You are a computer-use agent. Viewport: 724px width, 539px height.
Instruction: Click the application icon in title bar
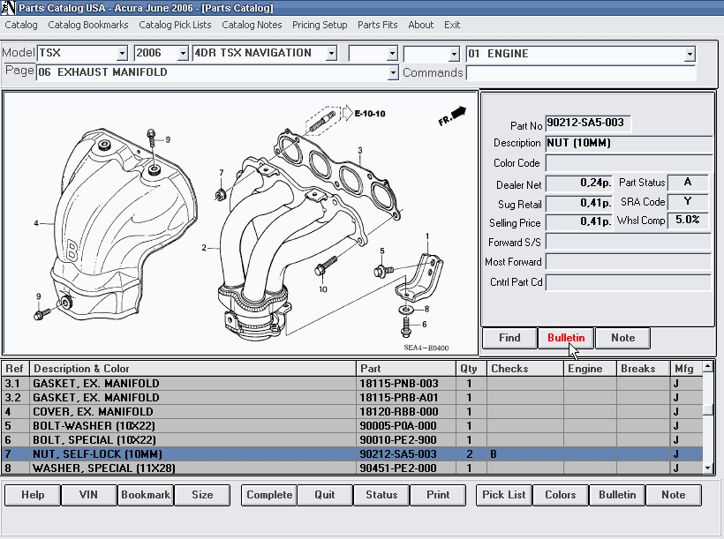(x=8, y=8)
